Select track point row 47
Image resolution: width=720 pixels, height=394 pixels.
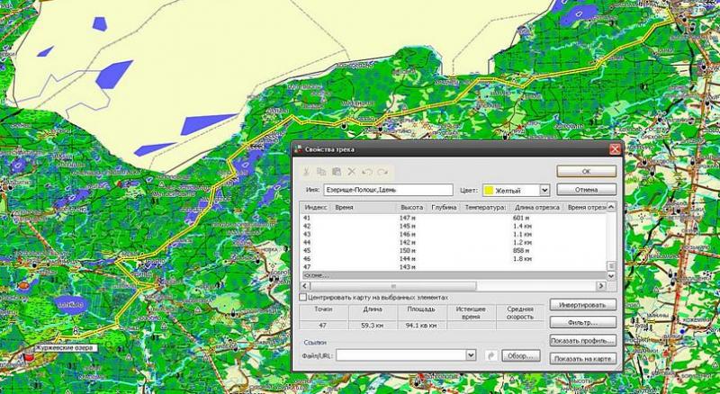[454, 267]
